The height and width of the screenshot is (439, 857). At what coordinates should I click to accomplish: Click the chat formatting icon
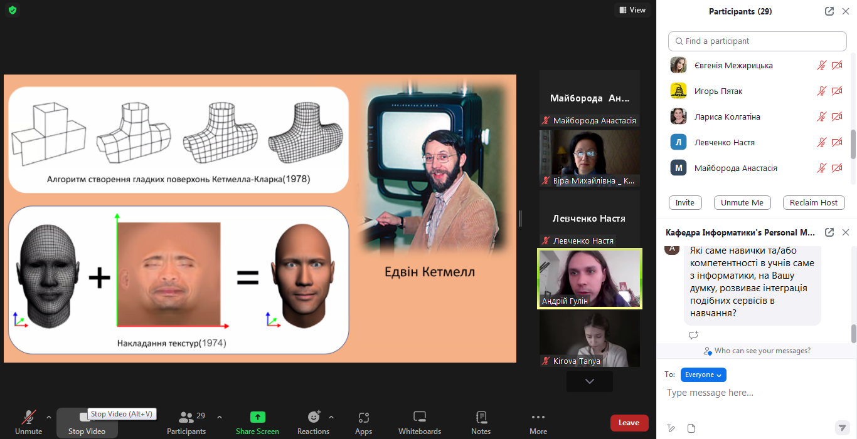(671, 428)
